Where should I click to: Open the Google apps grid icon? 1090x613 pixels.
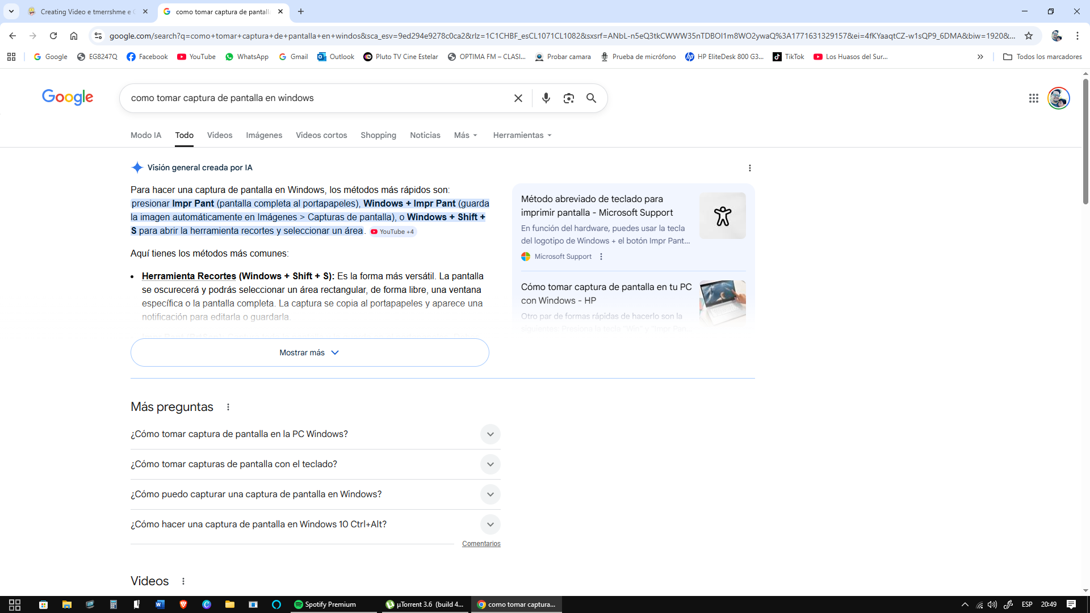[1033, 98]
